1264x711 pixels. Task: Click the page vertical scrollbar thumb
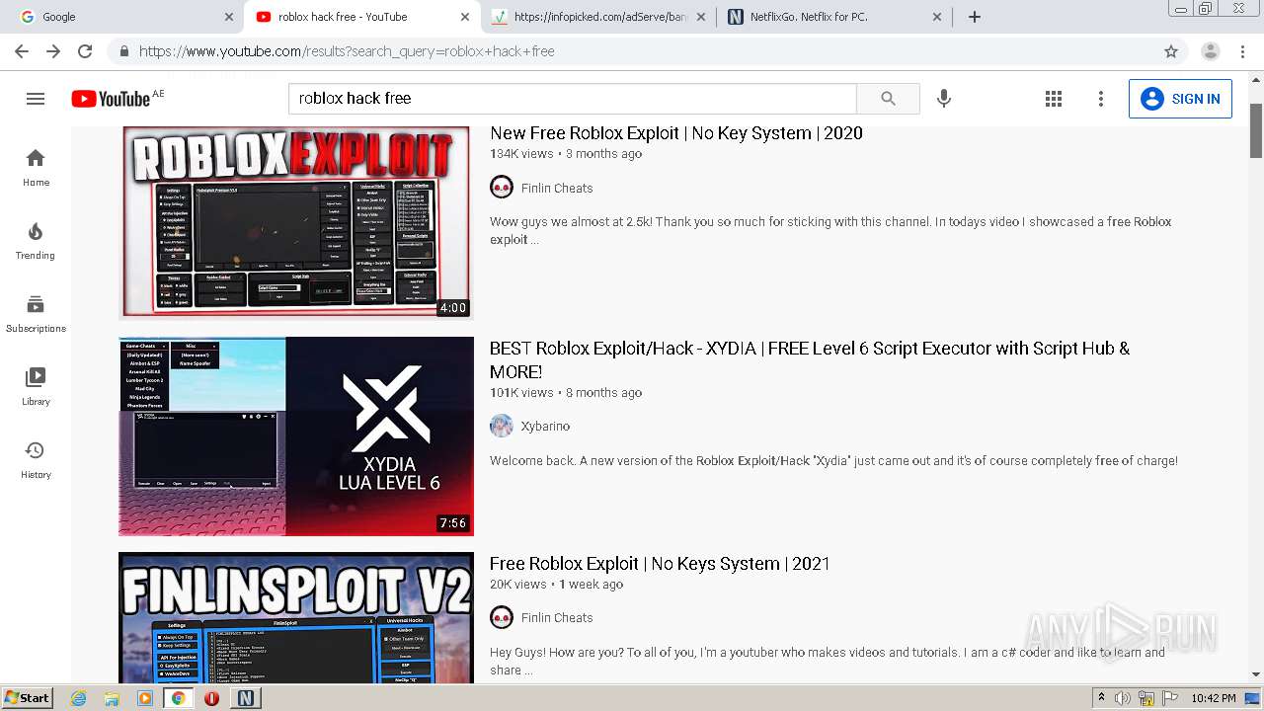[x=1256, y=128]
